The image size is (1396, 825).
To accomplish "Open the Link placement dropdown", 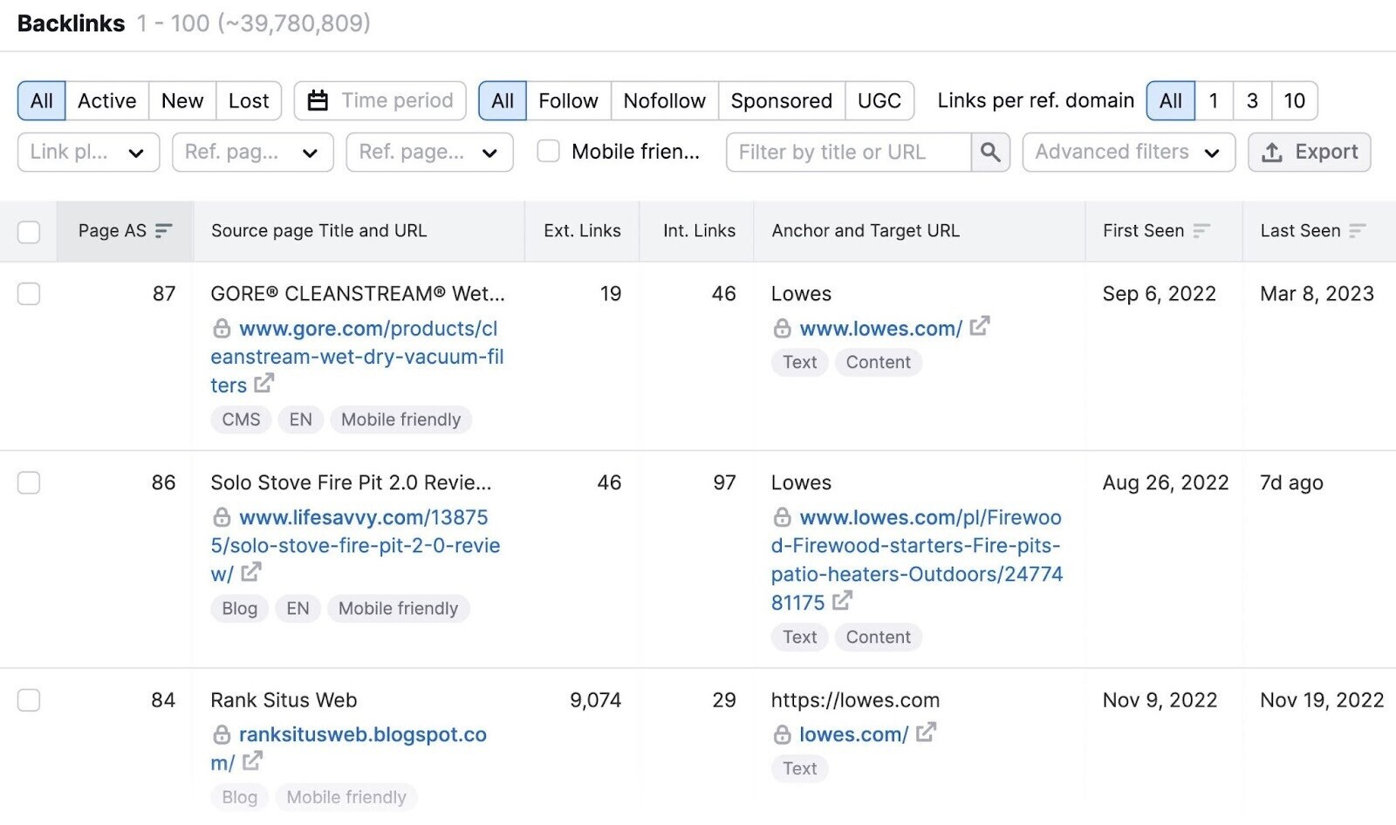I will point(88,152).
